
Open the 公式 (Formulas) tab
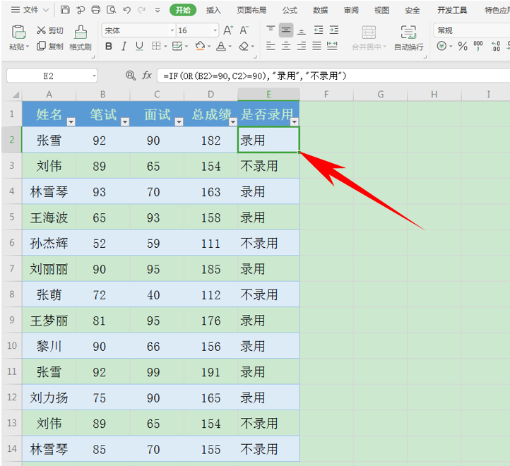point(290,10)
